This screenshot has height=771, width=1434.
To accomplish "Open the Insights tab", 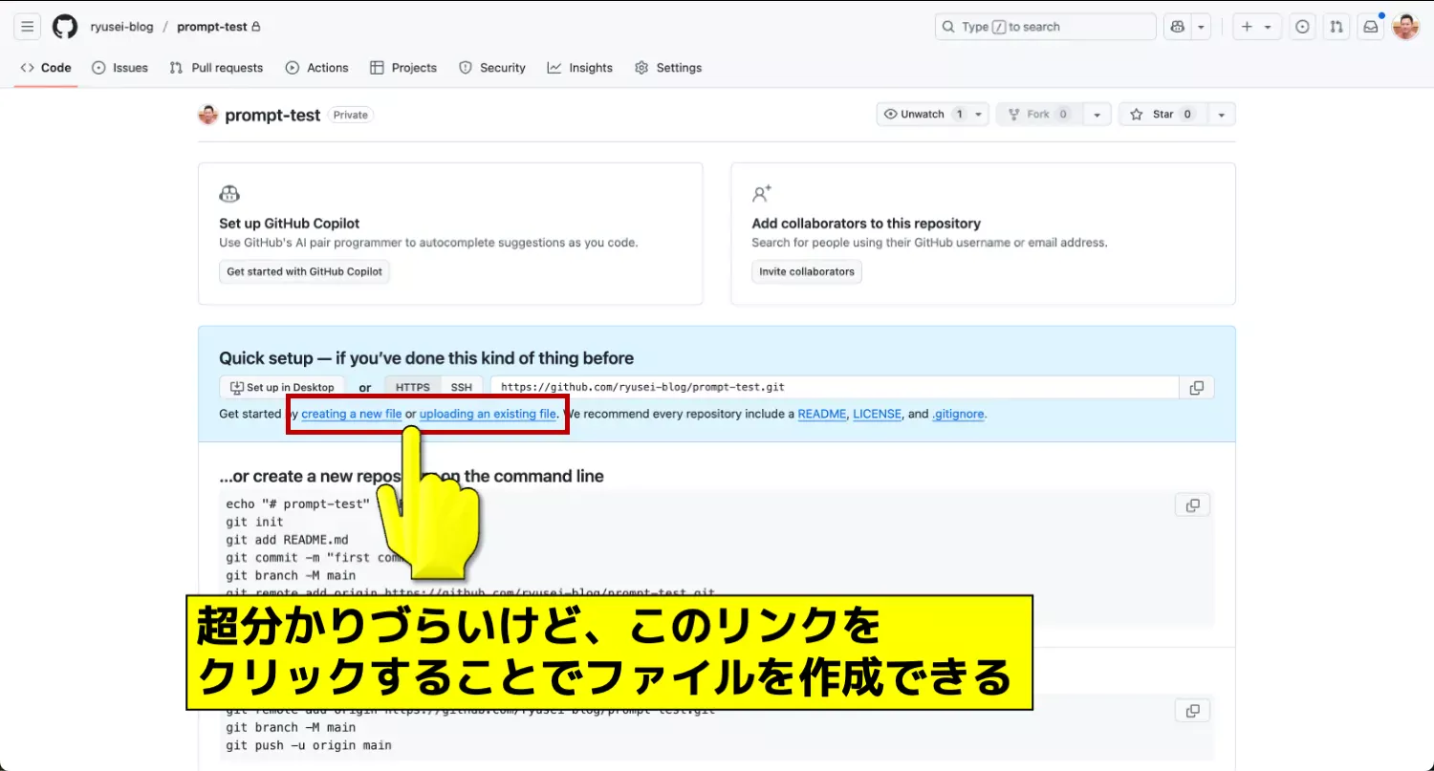I will click(580, 68).
